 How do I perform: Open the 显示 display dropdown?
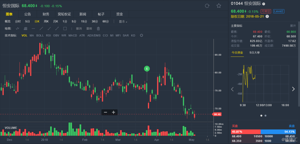123,21
